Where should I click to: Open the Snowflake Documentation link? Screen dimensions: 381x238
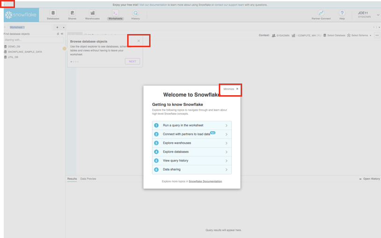click(x=205, y=181)
